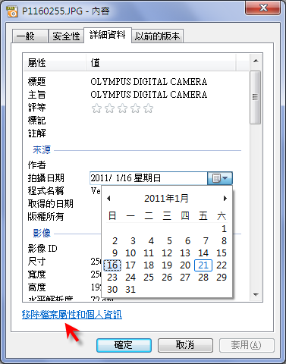
Task: Click the 版權所有 property label
Action: (46, 217)
